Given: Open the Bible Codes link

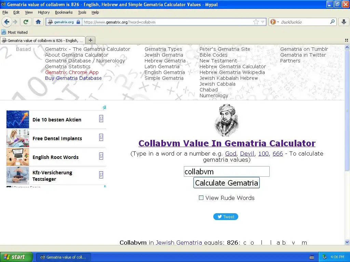Looking at the screenshot, I should pyautogui.click(x=214, y=55).
